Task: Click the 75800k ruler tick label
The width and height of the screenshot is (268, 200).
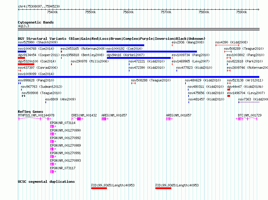Action: [204, 12]
